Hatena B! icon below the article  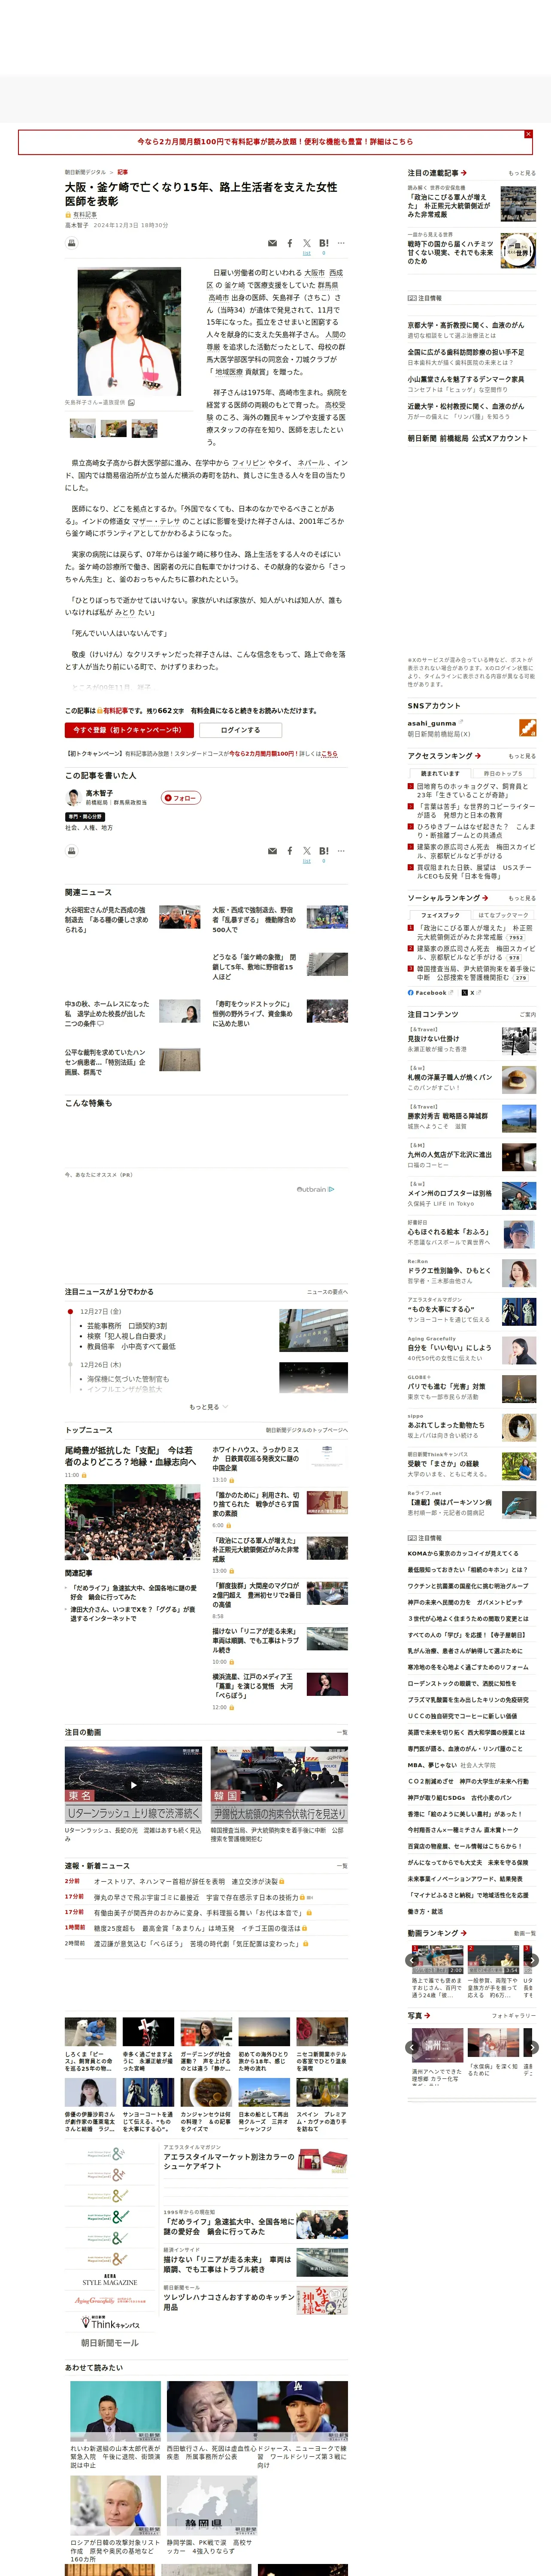[324, 851]
